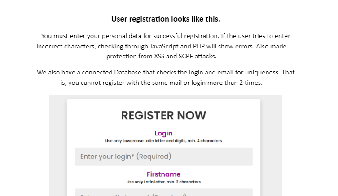Click the Firstname hint about min. 2 characters
Screen dimensions: 338x196
pos(163,182)
